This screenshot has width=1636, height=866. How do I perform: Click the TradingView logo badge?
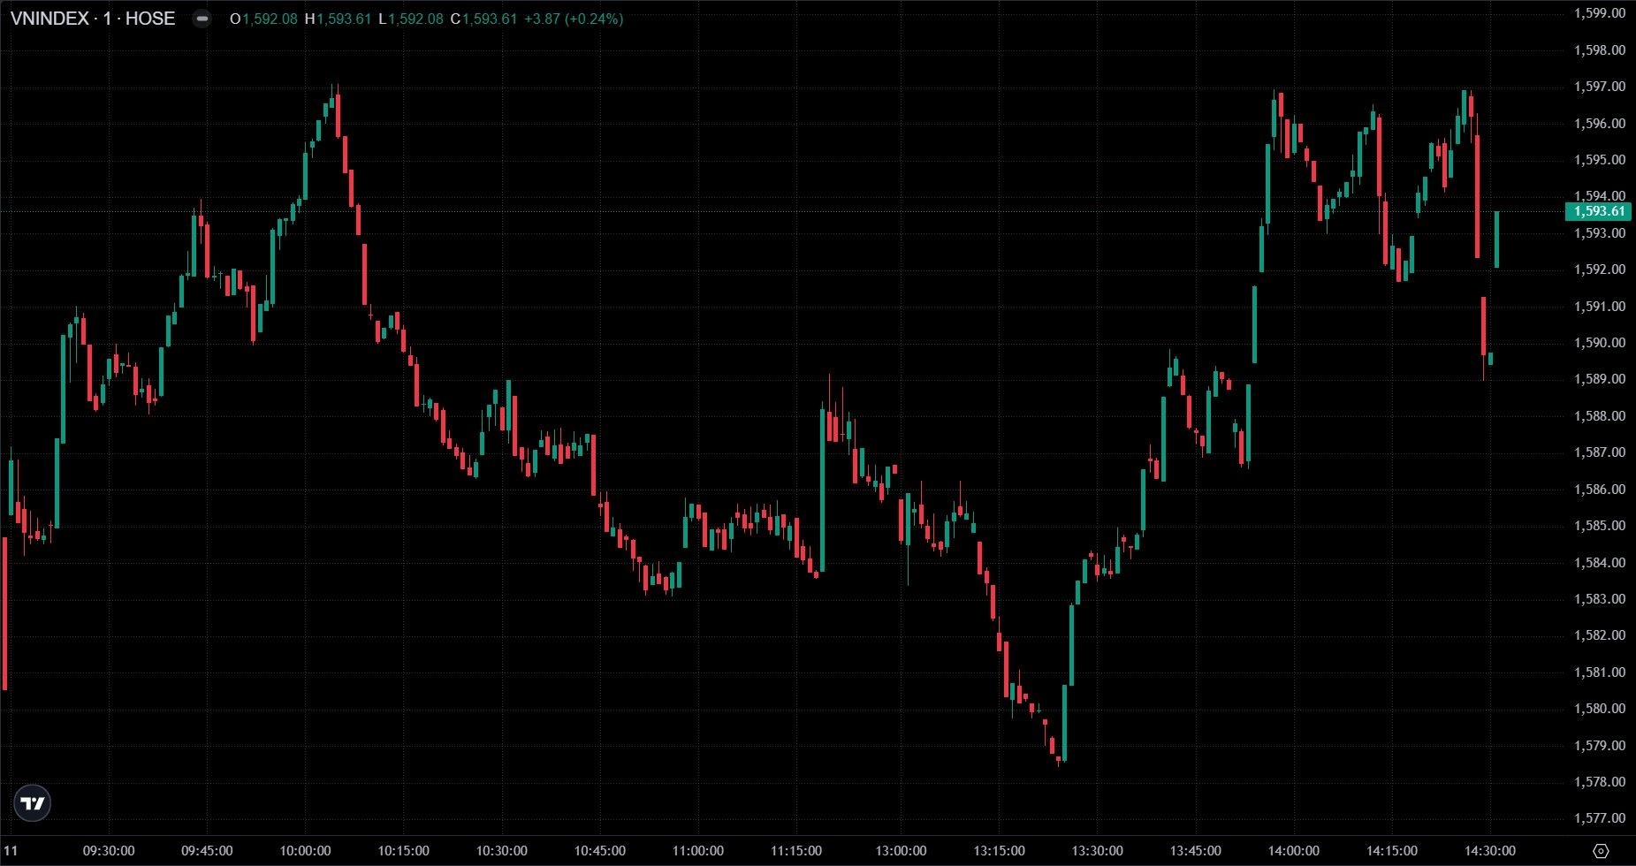pos(33,803)
